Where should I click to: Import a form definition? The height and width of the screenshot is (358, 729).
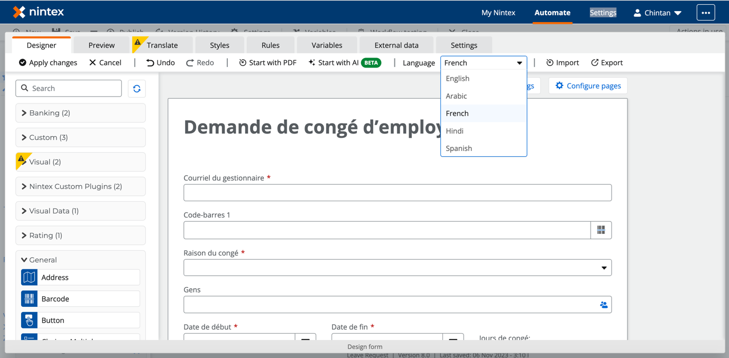[x=562, y=62]
